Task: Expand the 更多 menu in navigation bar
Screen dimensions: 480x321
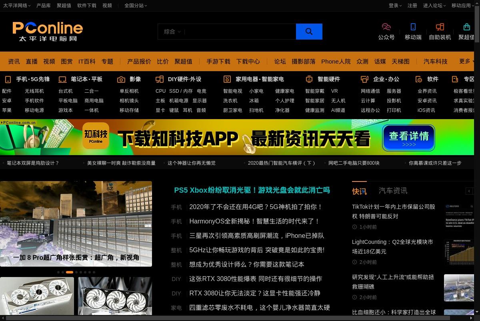Action: coord(467,61)
